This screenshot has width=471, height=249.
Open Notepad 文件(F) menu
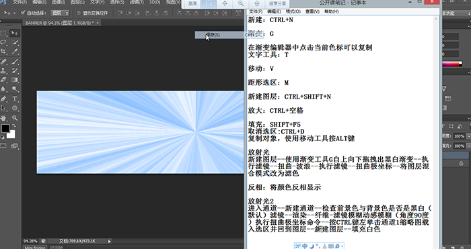click(256, 11)
